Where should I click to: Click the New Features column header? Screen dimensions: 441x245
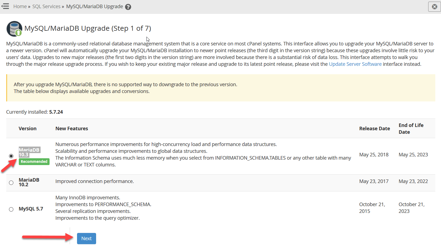[72, 129]
